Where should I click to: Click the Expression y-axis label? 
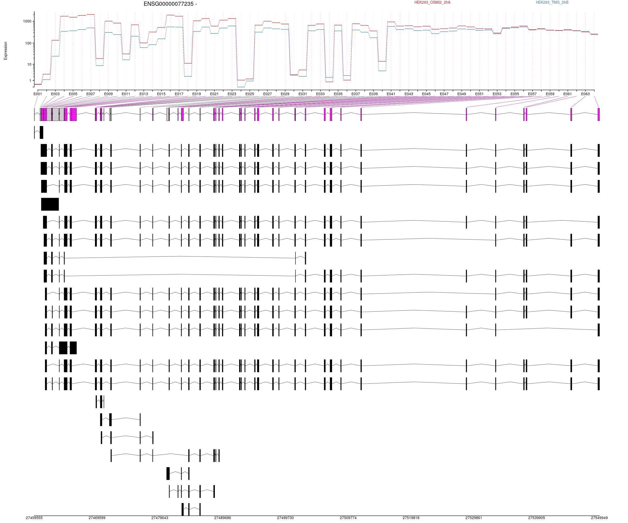point(5,51)
